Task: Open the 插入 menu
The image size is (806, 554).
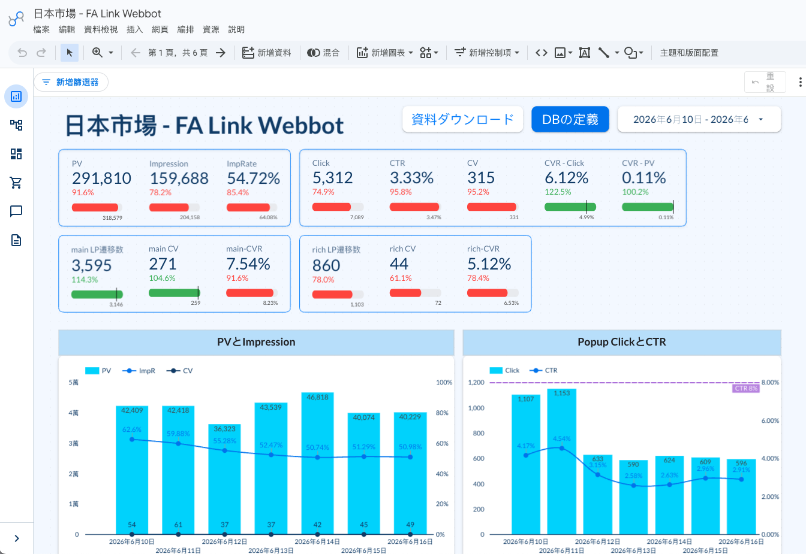Action: click(134, 29)
